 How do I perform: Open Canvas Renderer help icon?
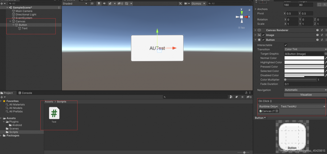point(318,30)
